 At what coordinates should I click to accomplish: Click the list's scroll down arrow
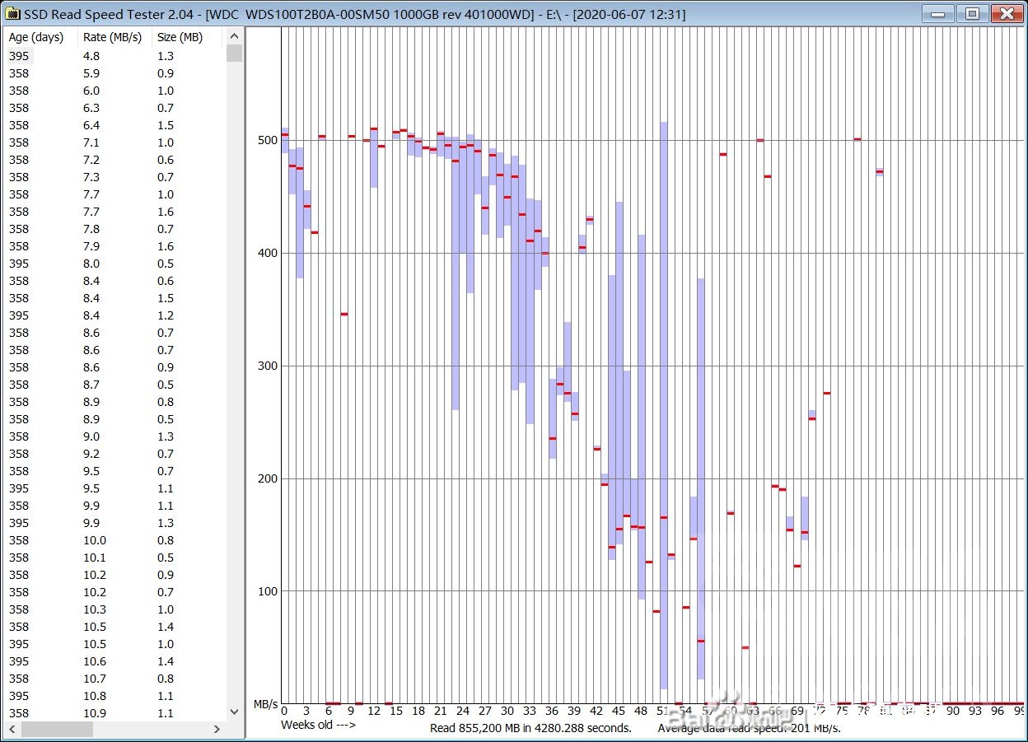[235, 712]
